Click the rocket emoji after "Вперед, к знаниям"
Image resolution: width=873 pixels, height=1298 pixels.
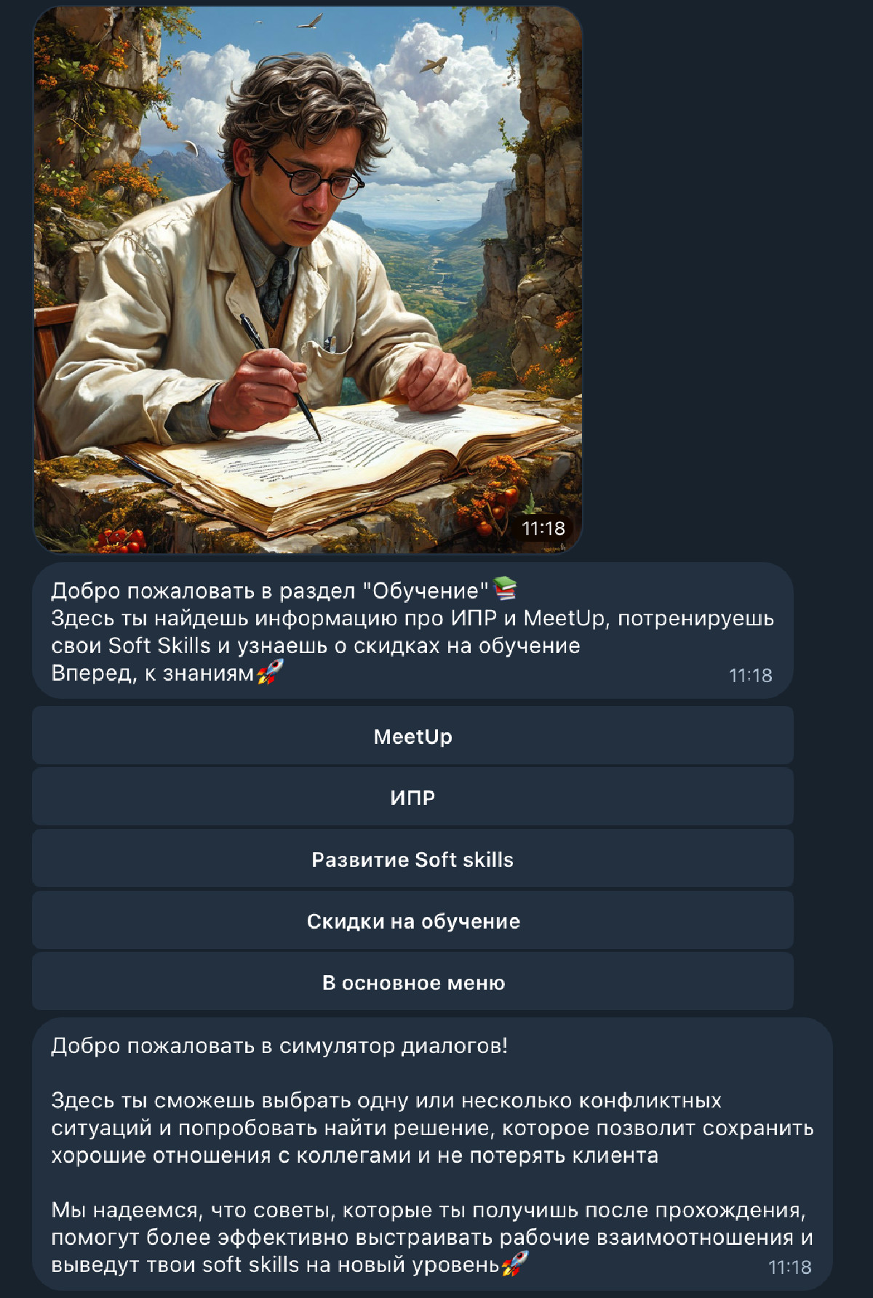point(270,672)
